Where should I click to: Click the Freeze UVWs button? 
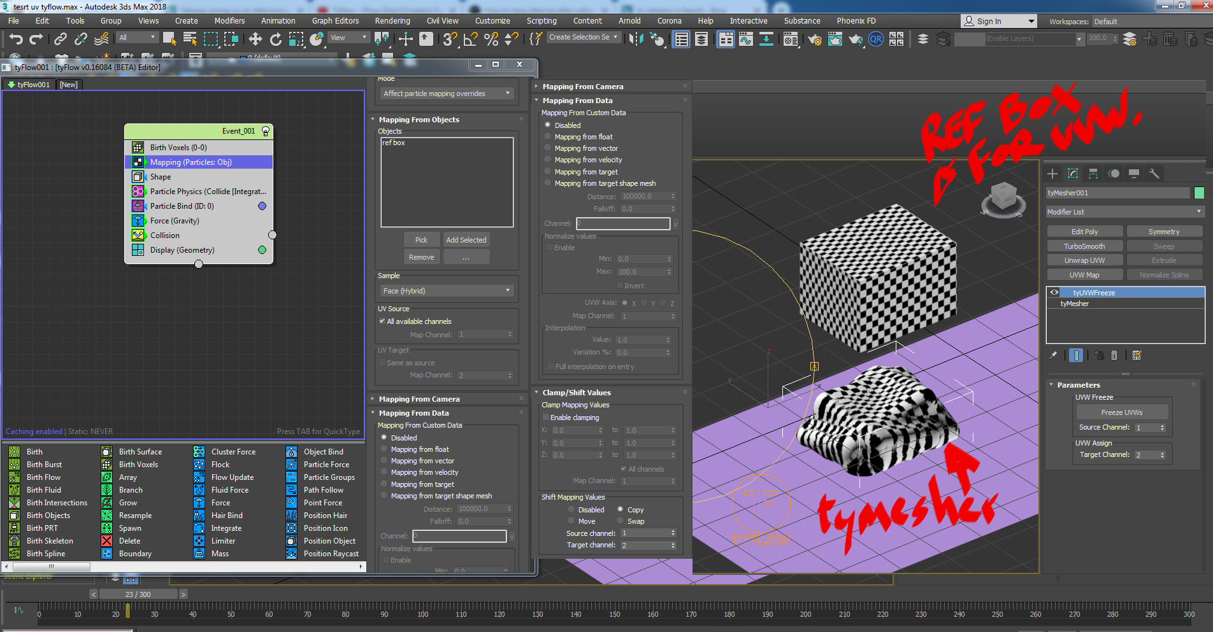tap(1122, 412)
